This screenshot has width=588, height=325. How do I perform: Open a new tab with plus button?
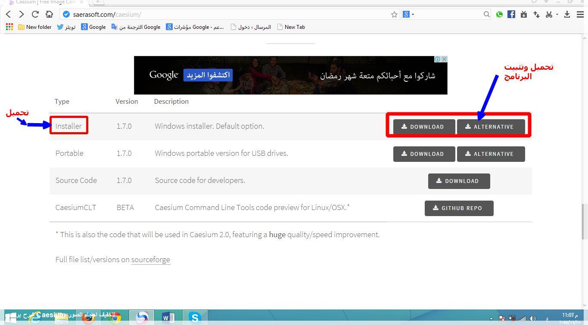(97, 2)
